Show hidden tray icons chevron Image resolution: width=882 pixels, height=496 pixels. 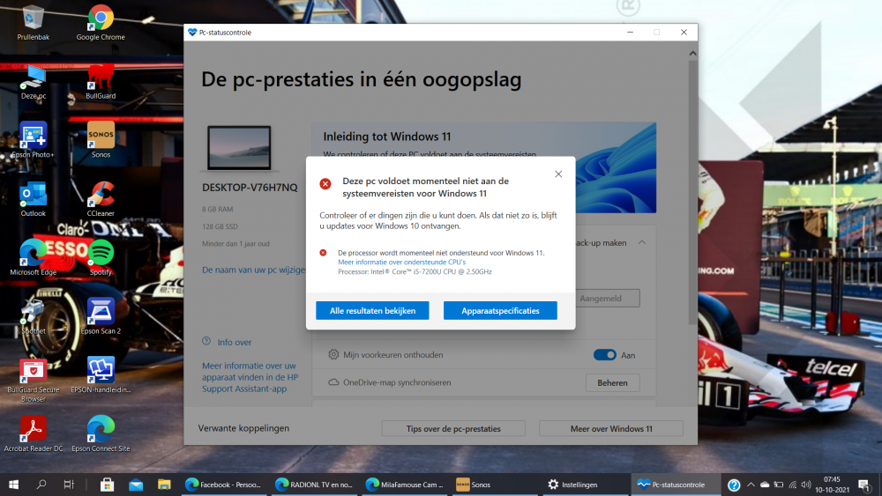point(751,485)
